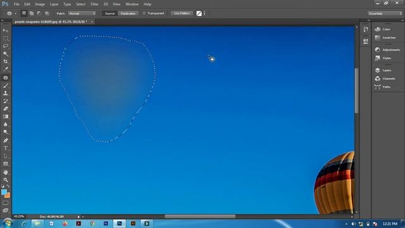Click Subtract from Selection mode button
This screenshot has width=405, height=228.
[x=39, y=13]
